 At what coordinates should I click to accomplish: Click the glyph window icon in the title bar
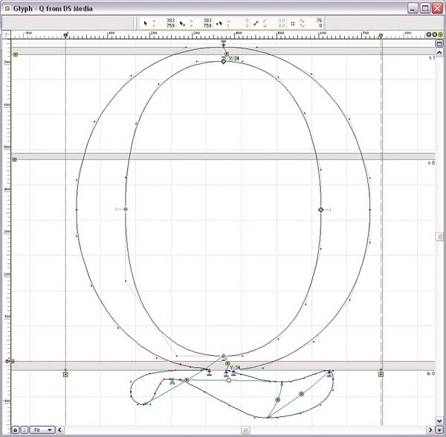(7, 8)
